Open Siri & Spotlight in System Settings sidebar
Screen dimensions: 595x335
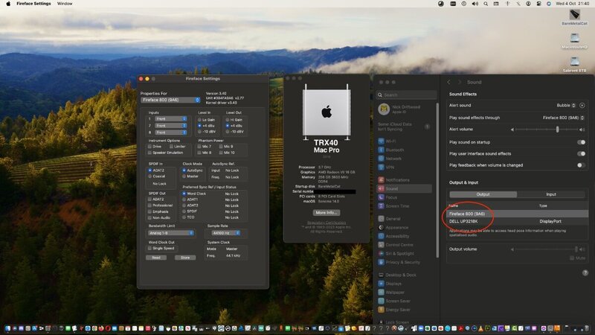click(x=396, y=253)
